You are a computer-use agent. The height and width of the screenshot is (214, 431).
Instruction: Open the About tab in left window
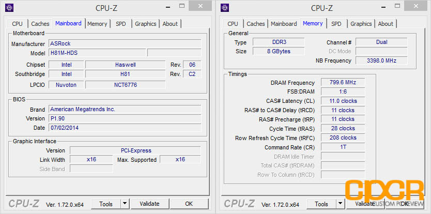coord(170,24)
